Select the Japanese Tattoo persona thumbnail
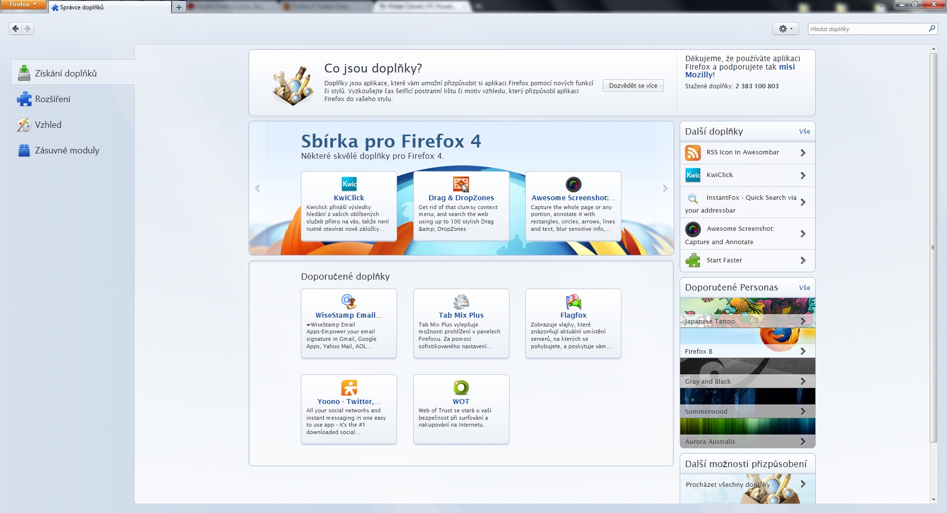This screenshot has width=947, height=513. (x=747, y=313)
